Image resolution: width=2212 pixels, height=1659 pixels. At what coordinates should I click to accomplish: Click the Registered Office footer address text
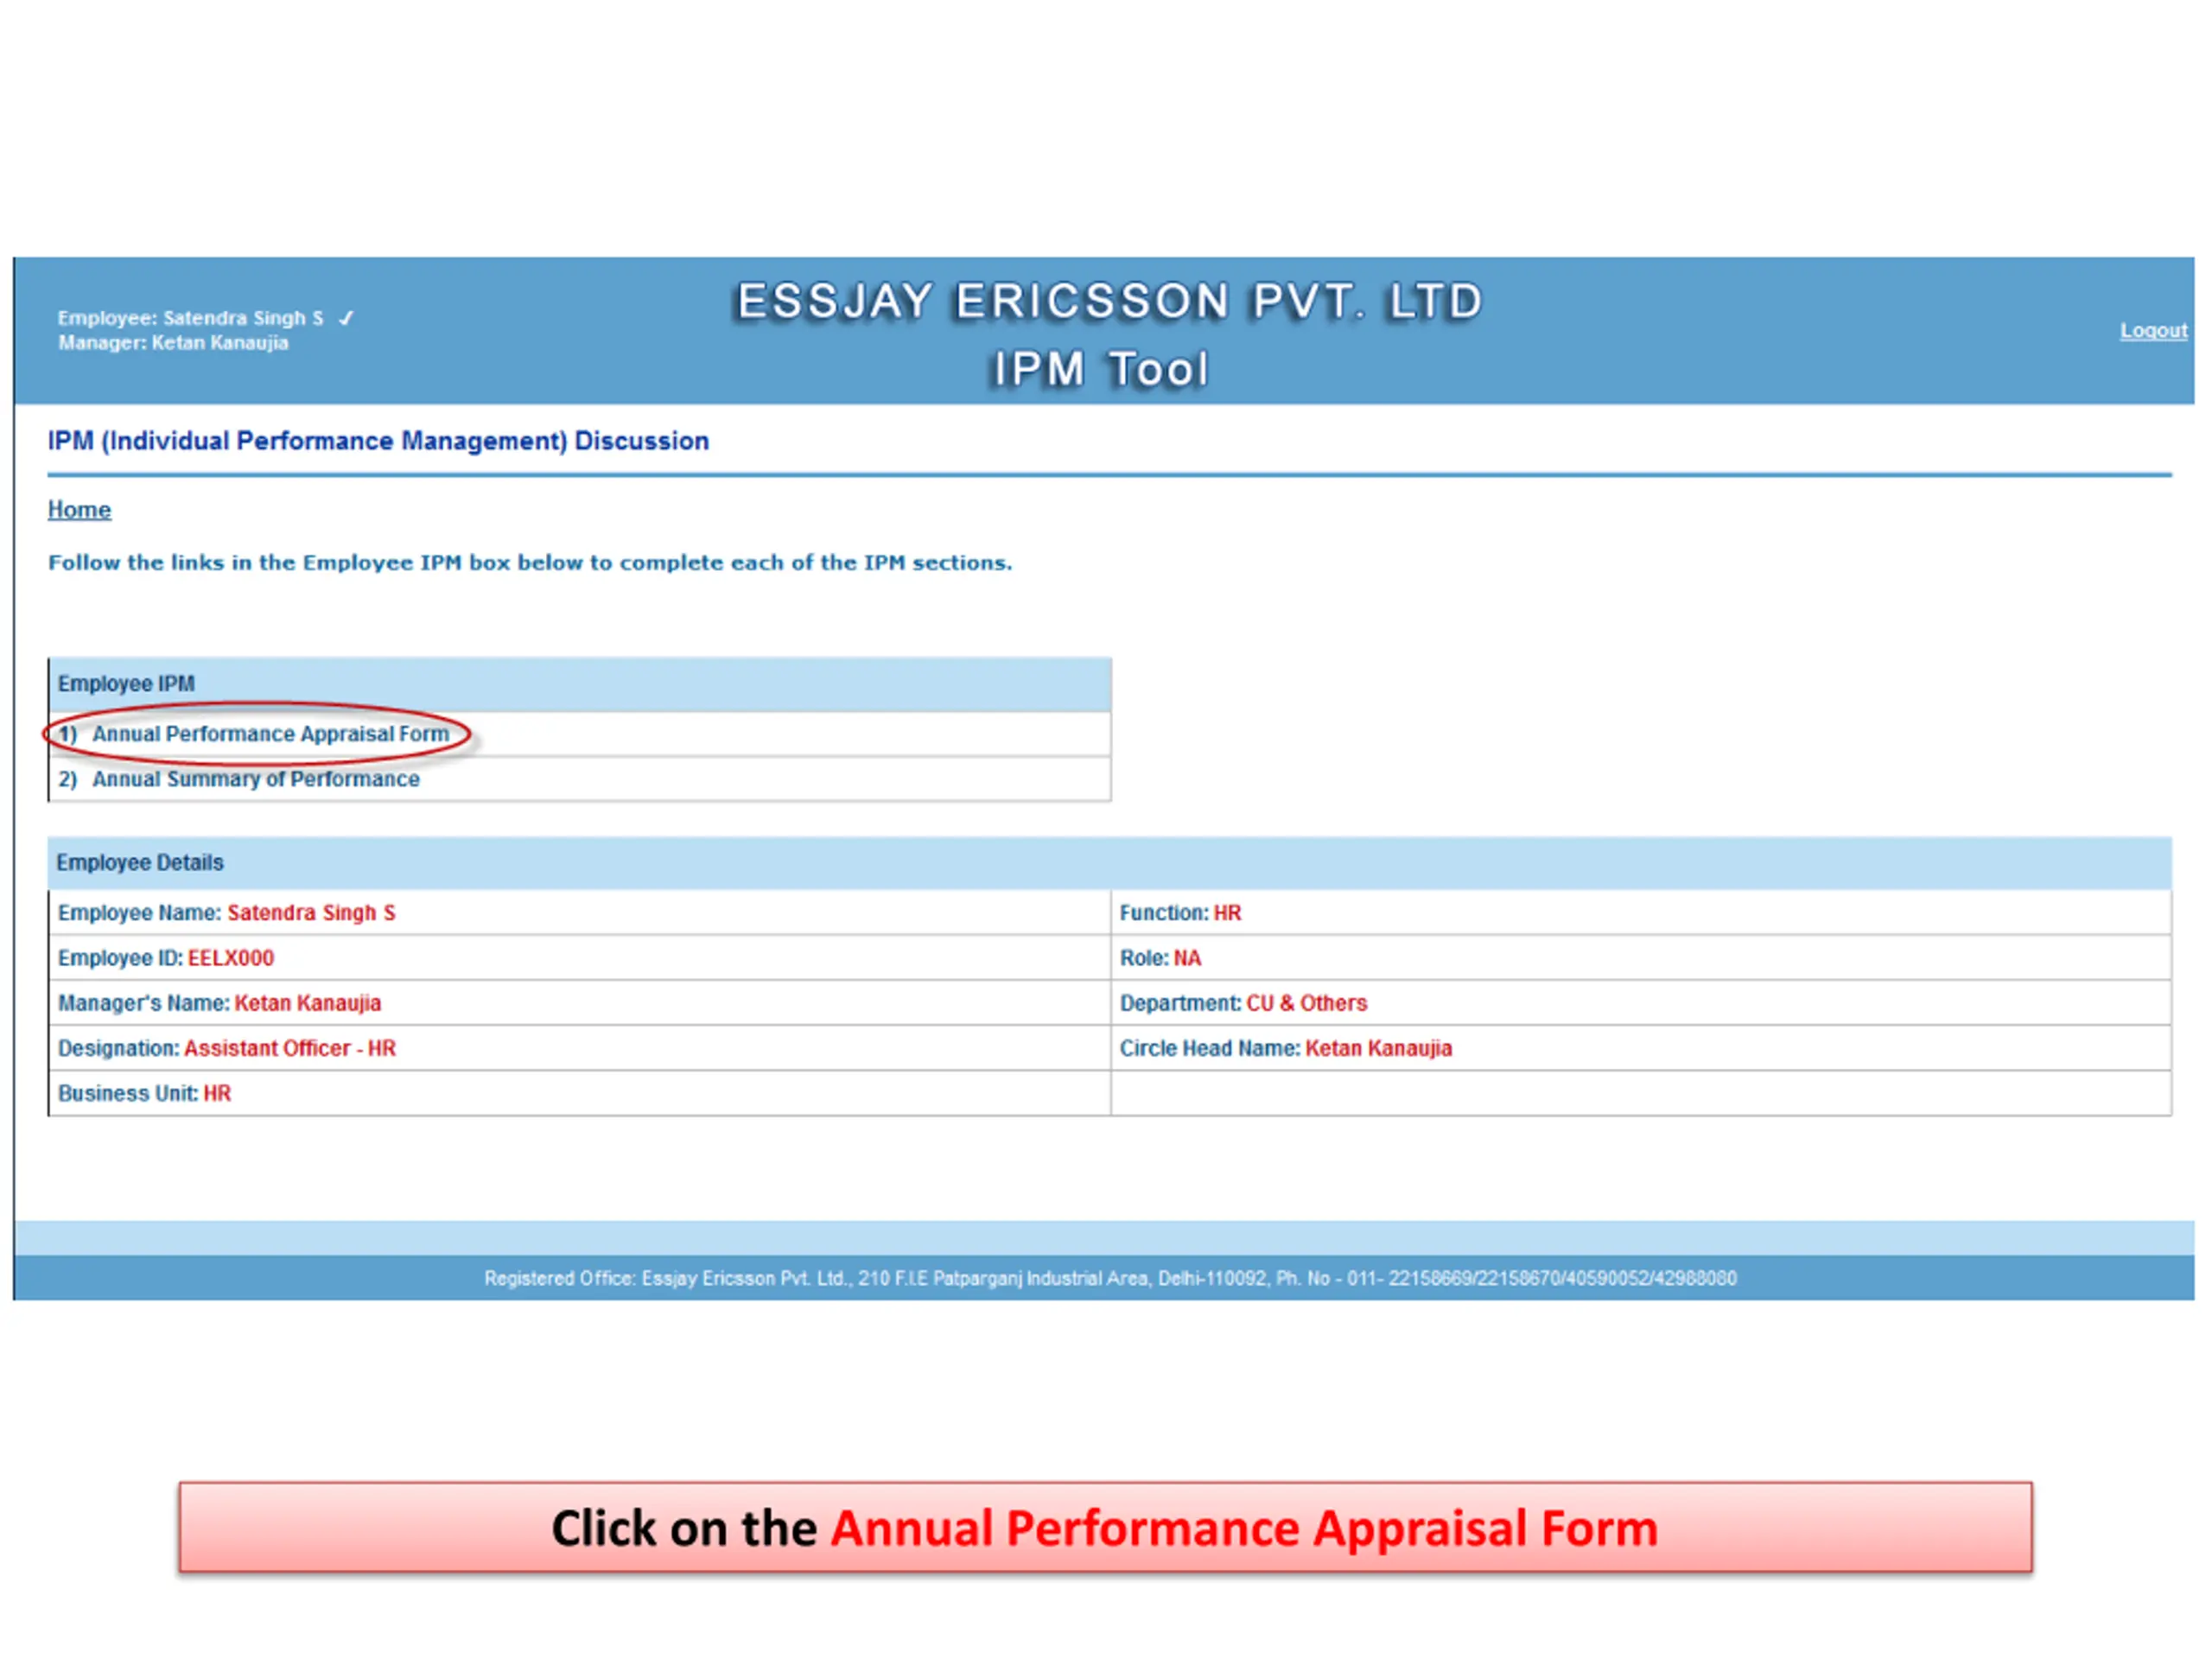click(x=1110, y=1278)
